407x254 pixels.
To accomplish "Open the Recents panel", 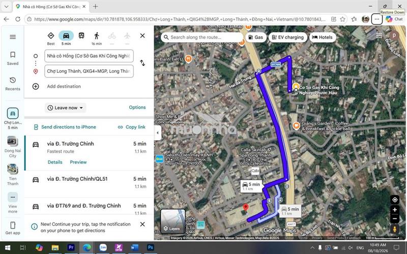I will pyautogui.click(x=13, y=84).
